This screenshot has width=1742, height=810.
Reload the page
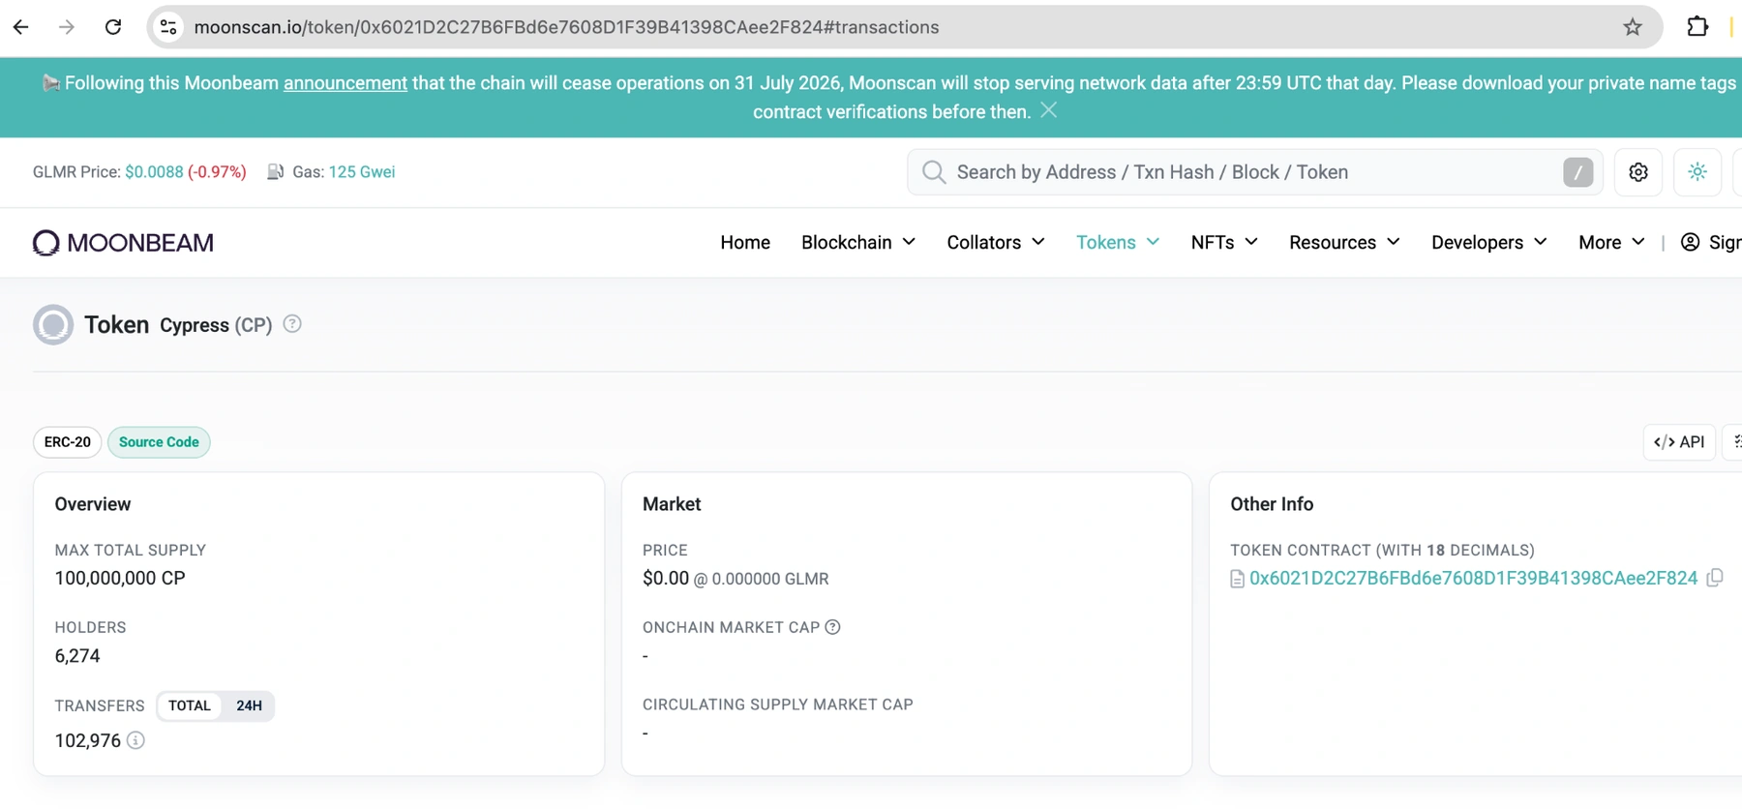(113, 27)
